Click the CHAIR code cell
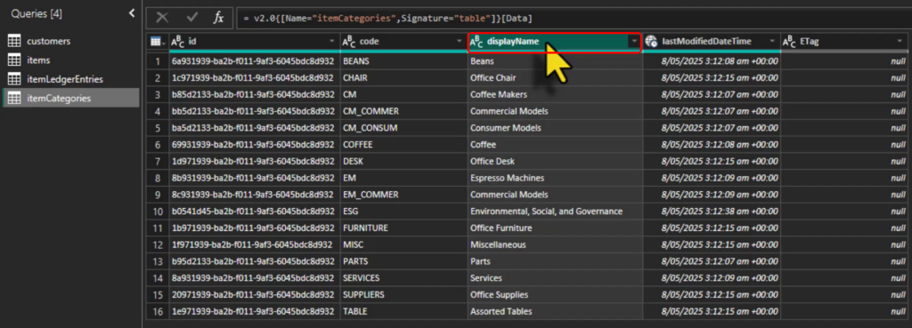This screenshot has width=912, height=328. click(403, 77)
